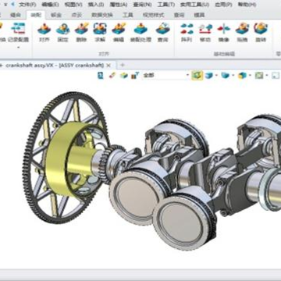Switch to the 数据交换 ribbon tab

(102, 15)
